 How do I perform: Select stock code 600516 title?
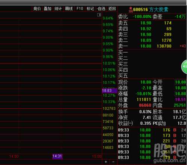pos(141,10)
